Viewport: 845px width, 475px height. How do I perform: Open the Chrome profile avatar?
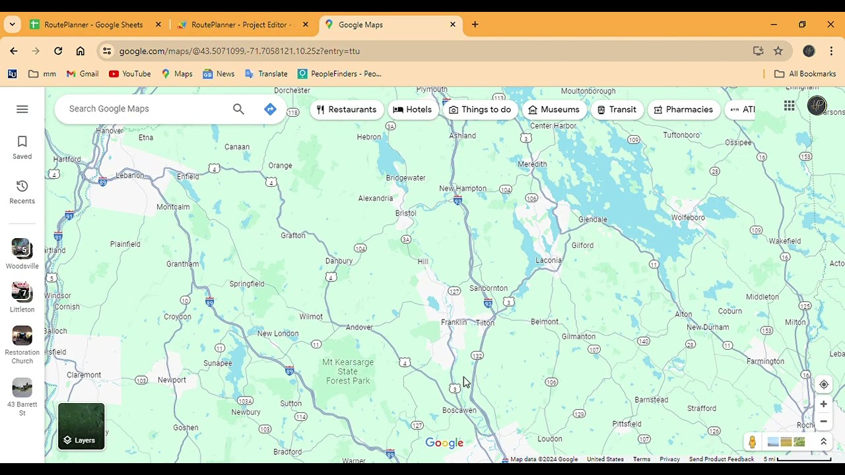coord(809,51)
